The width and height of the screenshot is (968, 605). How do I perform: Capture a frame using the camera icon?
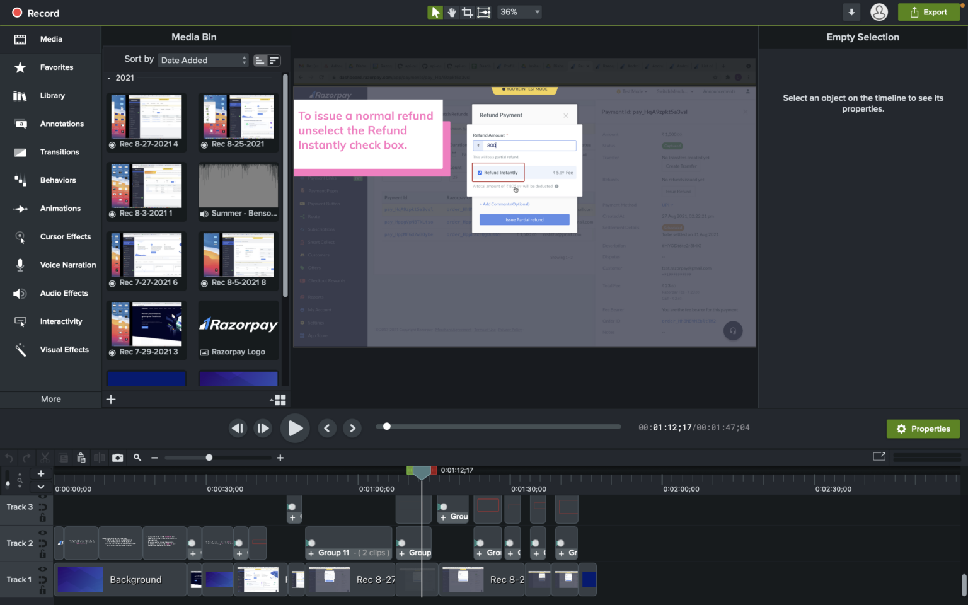coord(117,458)
